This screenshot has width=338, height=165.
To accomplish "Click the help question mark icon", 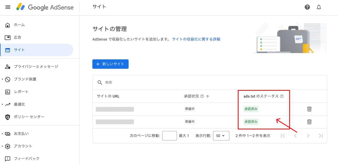I will pos(307,7).
